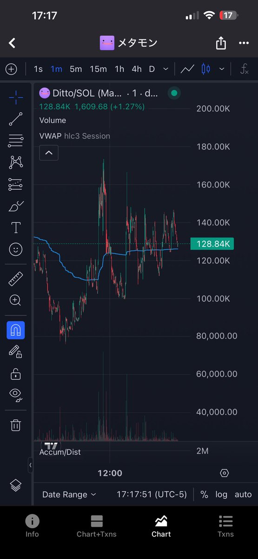Remove drawings with the trash icon
Image resolution: width=258 pixels, height=559 pixels.
16,425
